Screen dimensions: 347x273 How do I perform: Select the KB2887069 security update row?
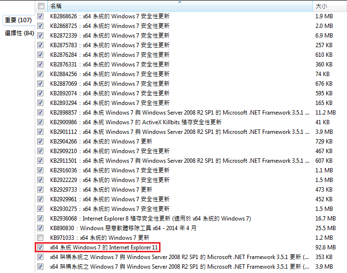pyautogui.click(x=191, y=84)
